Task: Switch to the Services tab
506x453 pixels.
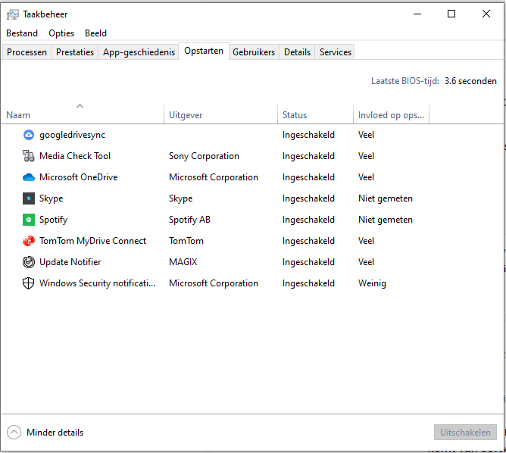Action: 335,52
